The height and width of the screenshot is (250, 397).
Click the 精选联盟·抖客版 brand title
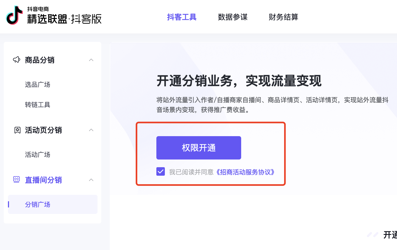(x=64, y=19)
